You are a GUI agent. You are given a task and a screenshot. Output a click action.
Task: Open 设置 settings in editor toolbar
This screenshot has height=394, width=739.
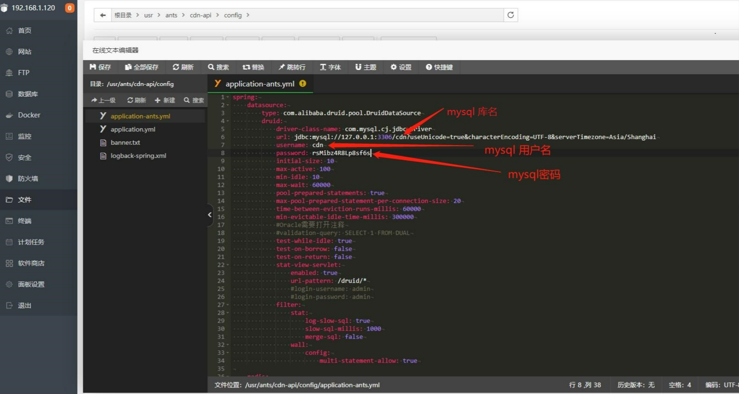pos(401,67)
